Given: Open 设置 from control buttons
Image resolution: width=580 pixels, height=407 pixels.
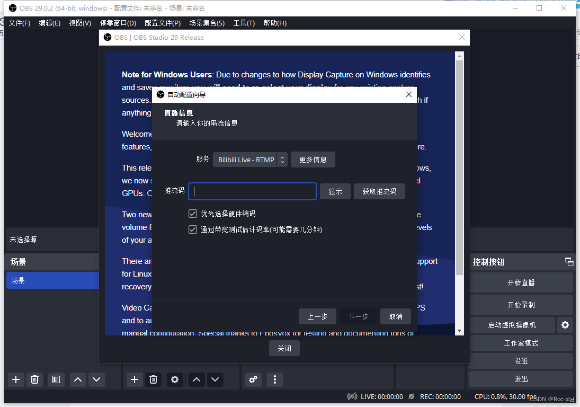Looking at the screenshot, I should [x=521, y=361].
